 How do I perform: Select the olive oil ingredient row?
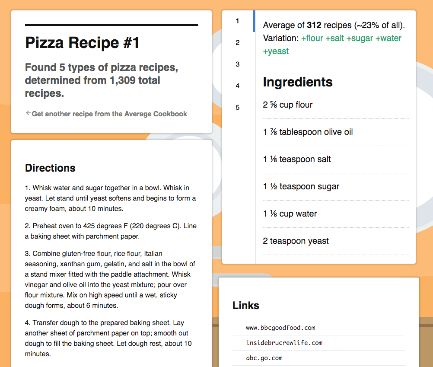(x=308, y=132)
